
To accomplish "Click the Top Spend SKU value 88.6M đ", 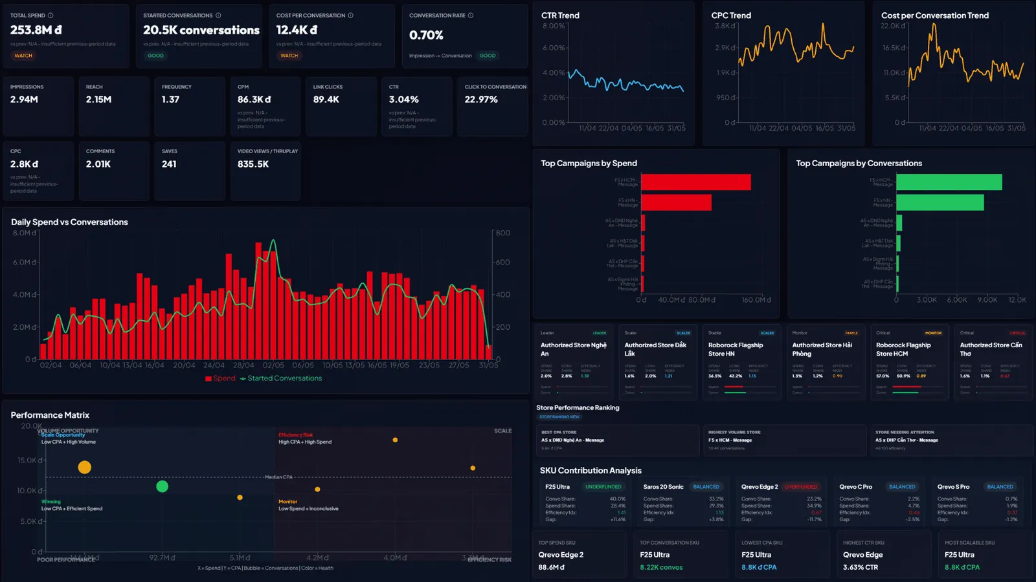I will 551,567.
